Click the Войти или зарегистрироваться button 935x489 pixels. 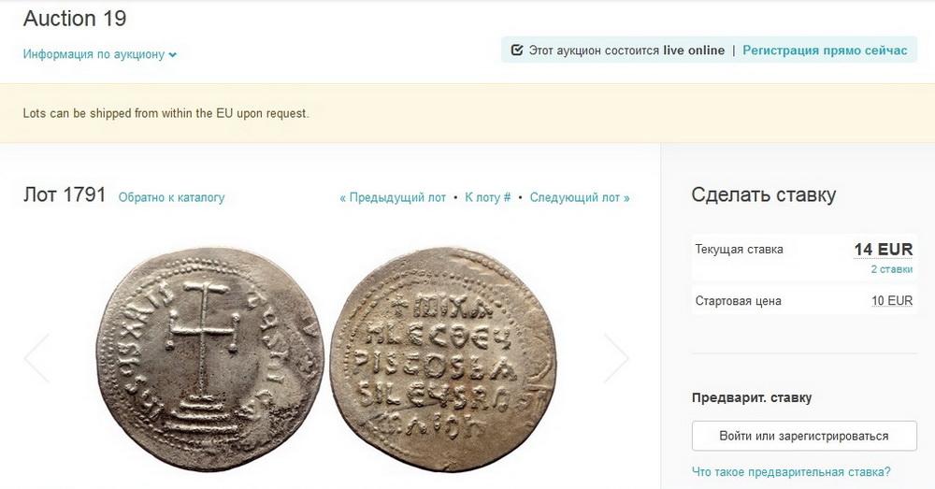804,436
